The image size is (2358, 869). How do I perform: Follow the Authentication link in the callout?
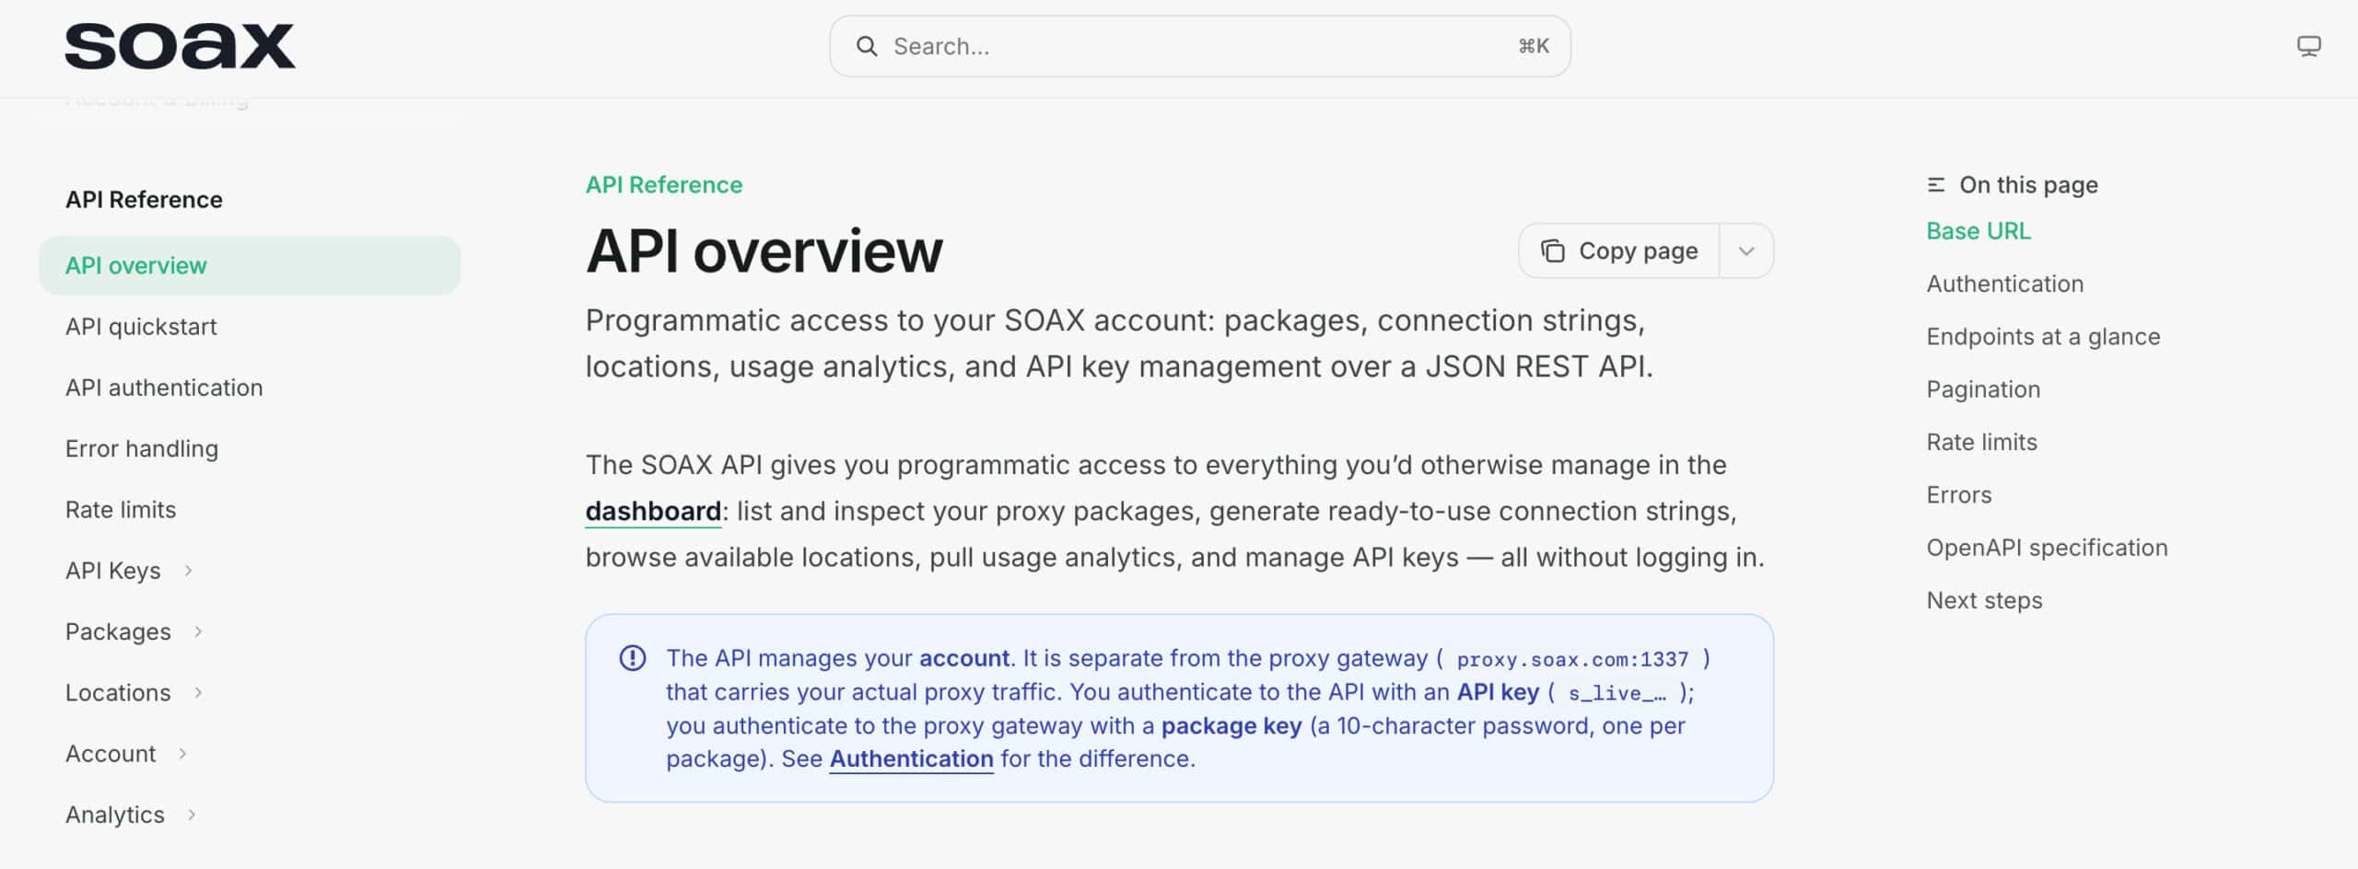coord(911,759)
